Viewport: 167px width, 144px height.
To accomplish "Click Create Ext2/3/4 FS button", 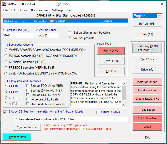I will click(147, 99).
